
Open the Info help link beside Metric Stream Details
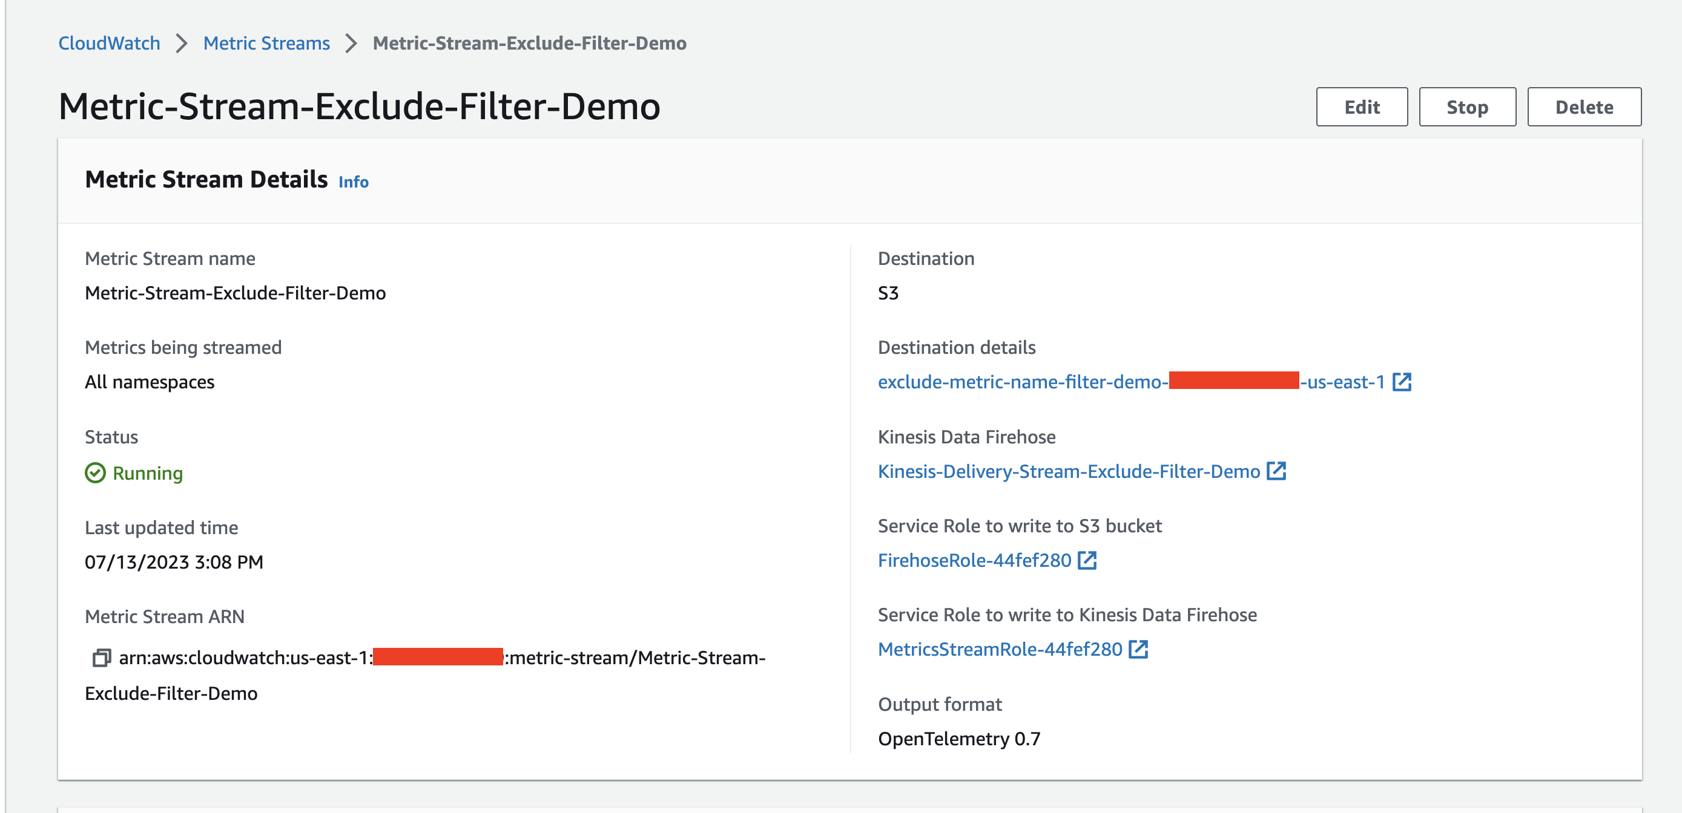point(352,182)
